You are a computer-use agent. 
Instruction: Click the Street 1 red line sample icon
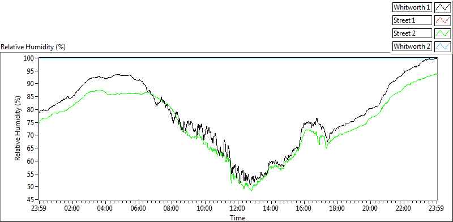tap(442, 20)
